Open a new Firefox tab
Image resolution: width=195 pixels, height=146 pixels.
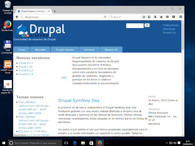click(x=55, y=11)
